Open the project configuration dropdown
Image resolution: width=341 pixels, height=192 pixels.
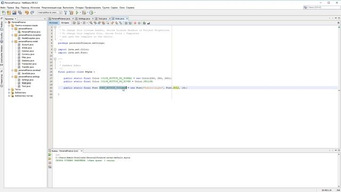coord(50,13)
